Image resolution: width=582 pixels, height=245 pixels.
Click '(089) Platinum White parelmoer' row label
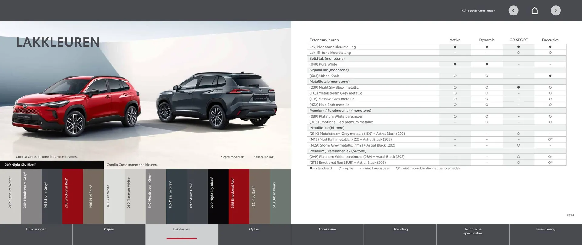click(336, 116)
